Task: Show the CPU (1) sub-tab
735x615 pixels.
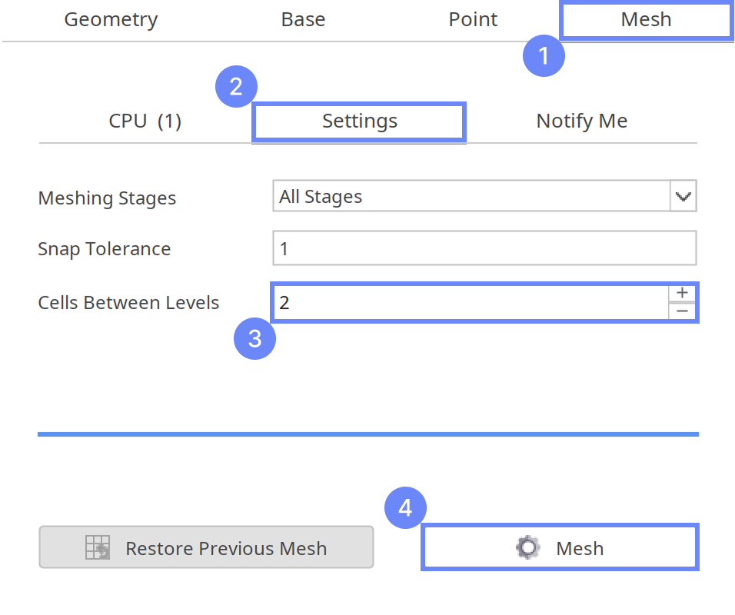Action: pos(145,121)
